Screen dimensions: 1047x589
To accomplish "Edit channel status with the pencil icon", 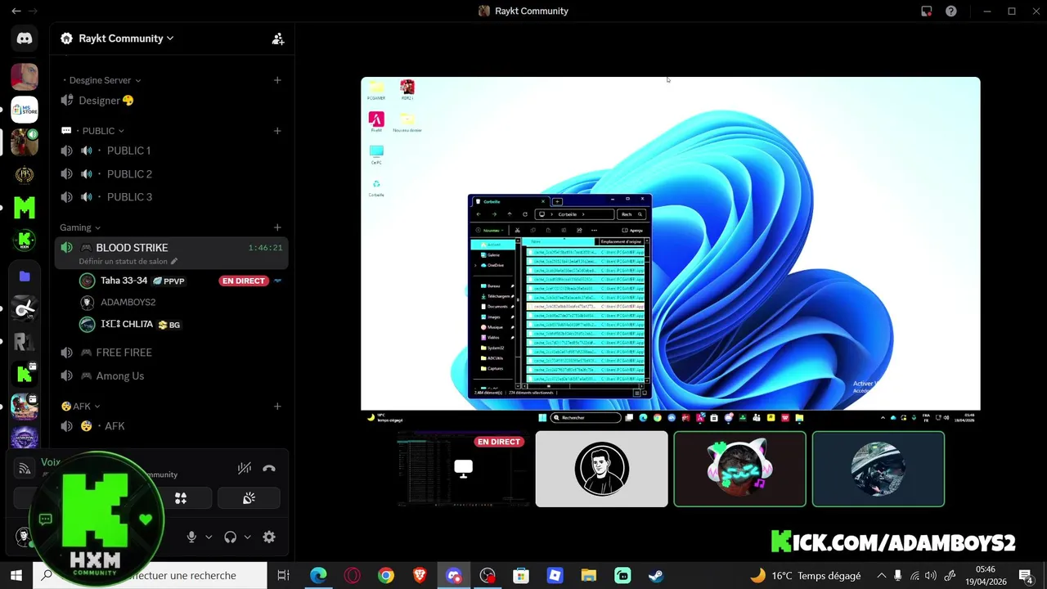I will (173, 262).
